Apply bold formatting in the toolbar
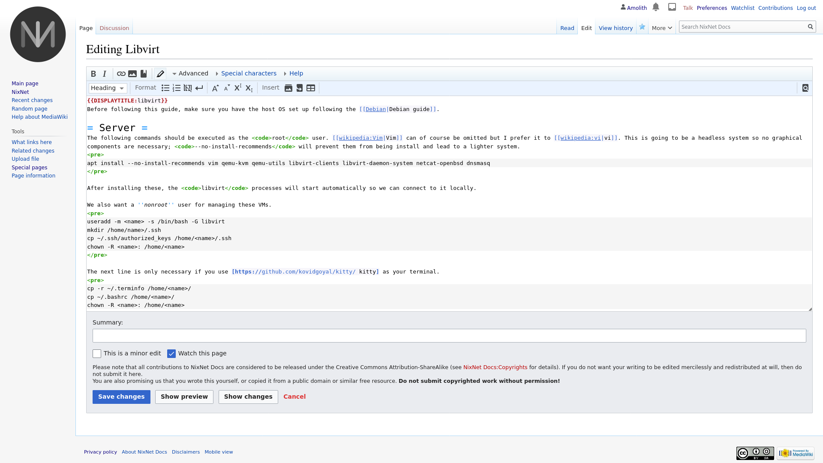This screenshot has width=823, height=463. point(93,74)
